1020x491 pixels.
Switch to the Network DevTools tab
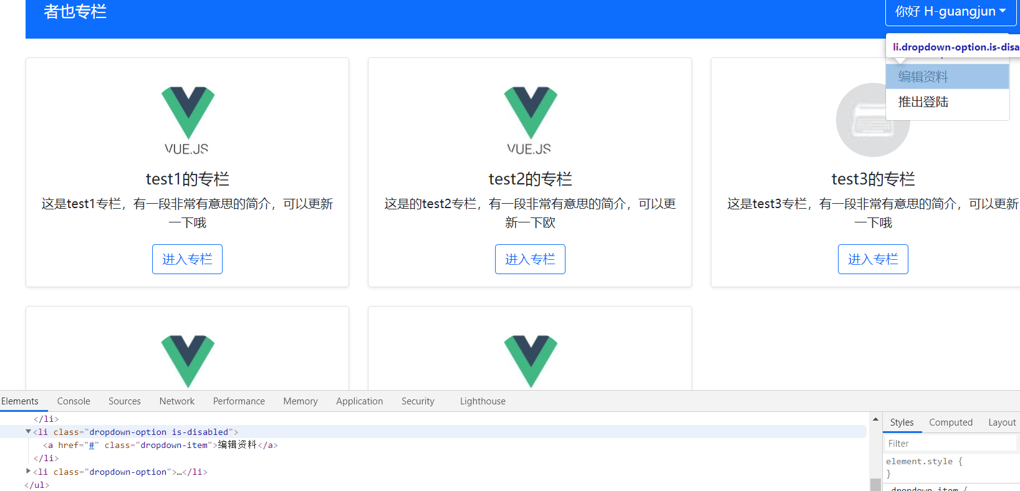tap(177, 401)
